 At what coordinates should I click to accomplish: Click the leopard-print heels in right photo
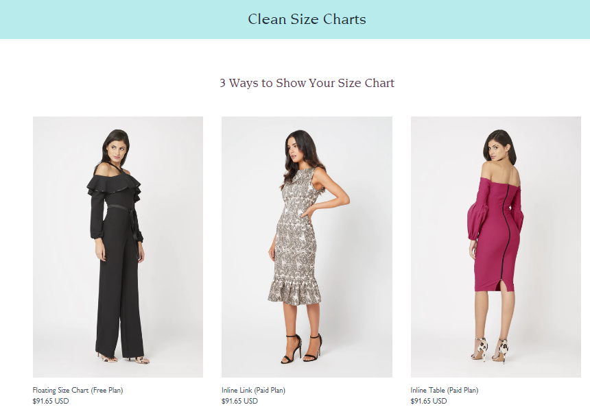[491, 348]
